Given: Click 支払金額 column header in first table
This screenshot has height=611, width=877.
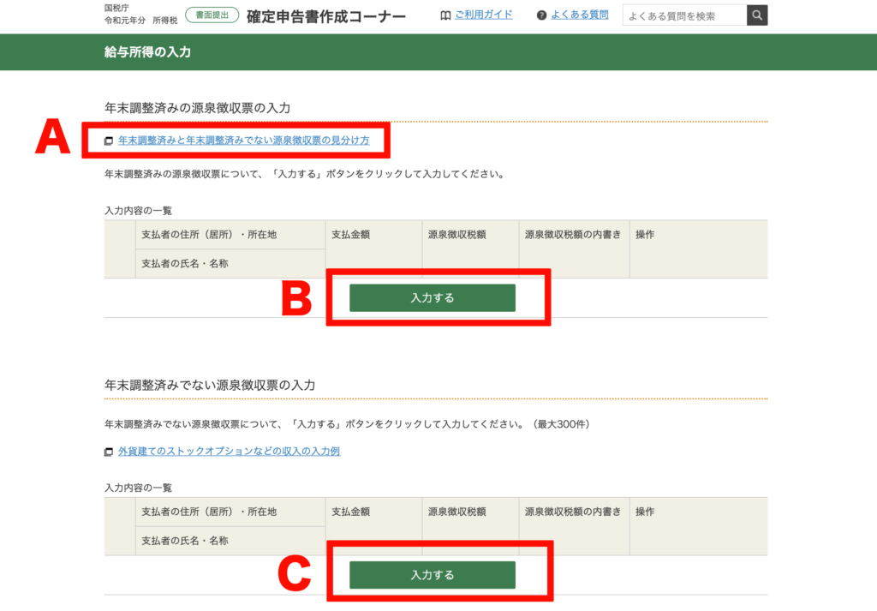Looking at the screenshot, I should click(350, 235).
